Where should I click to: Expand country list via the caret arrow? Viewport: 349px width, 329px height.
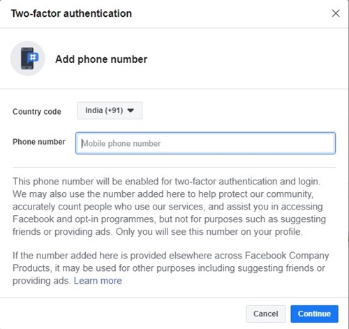(131, 110)
